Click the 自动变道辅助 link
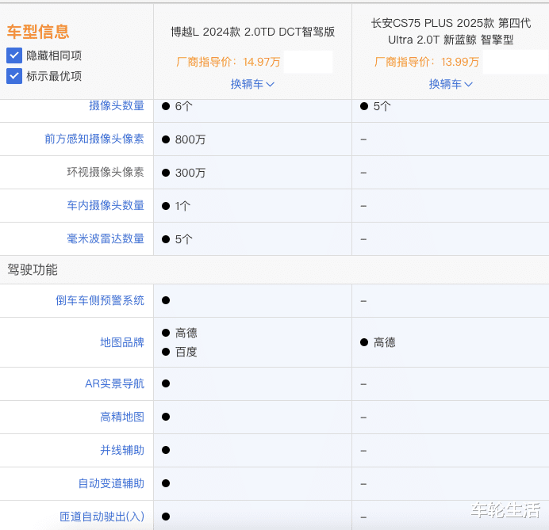The image size is (549, 530). pos(111,483)
